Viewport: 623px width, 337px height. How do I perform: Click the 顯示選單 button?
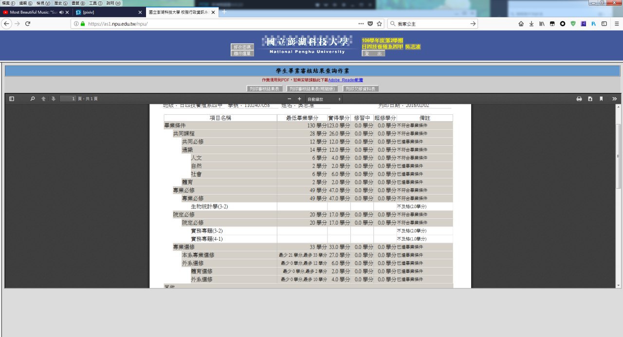pos(242,53)
